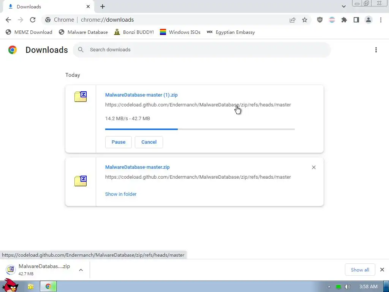Screen dimensions: 389x292
Task: Click the 3:58 AM taskbar clock
Action: point(368,287)
